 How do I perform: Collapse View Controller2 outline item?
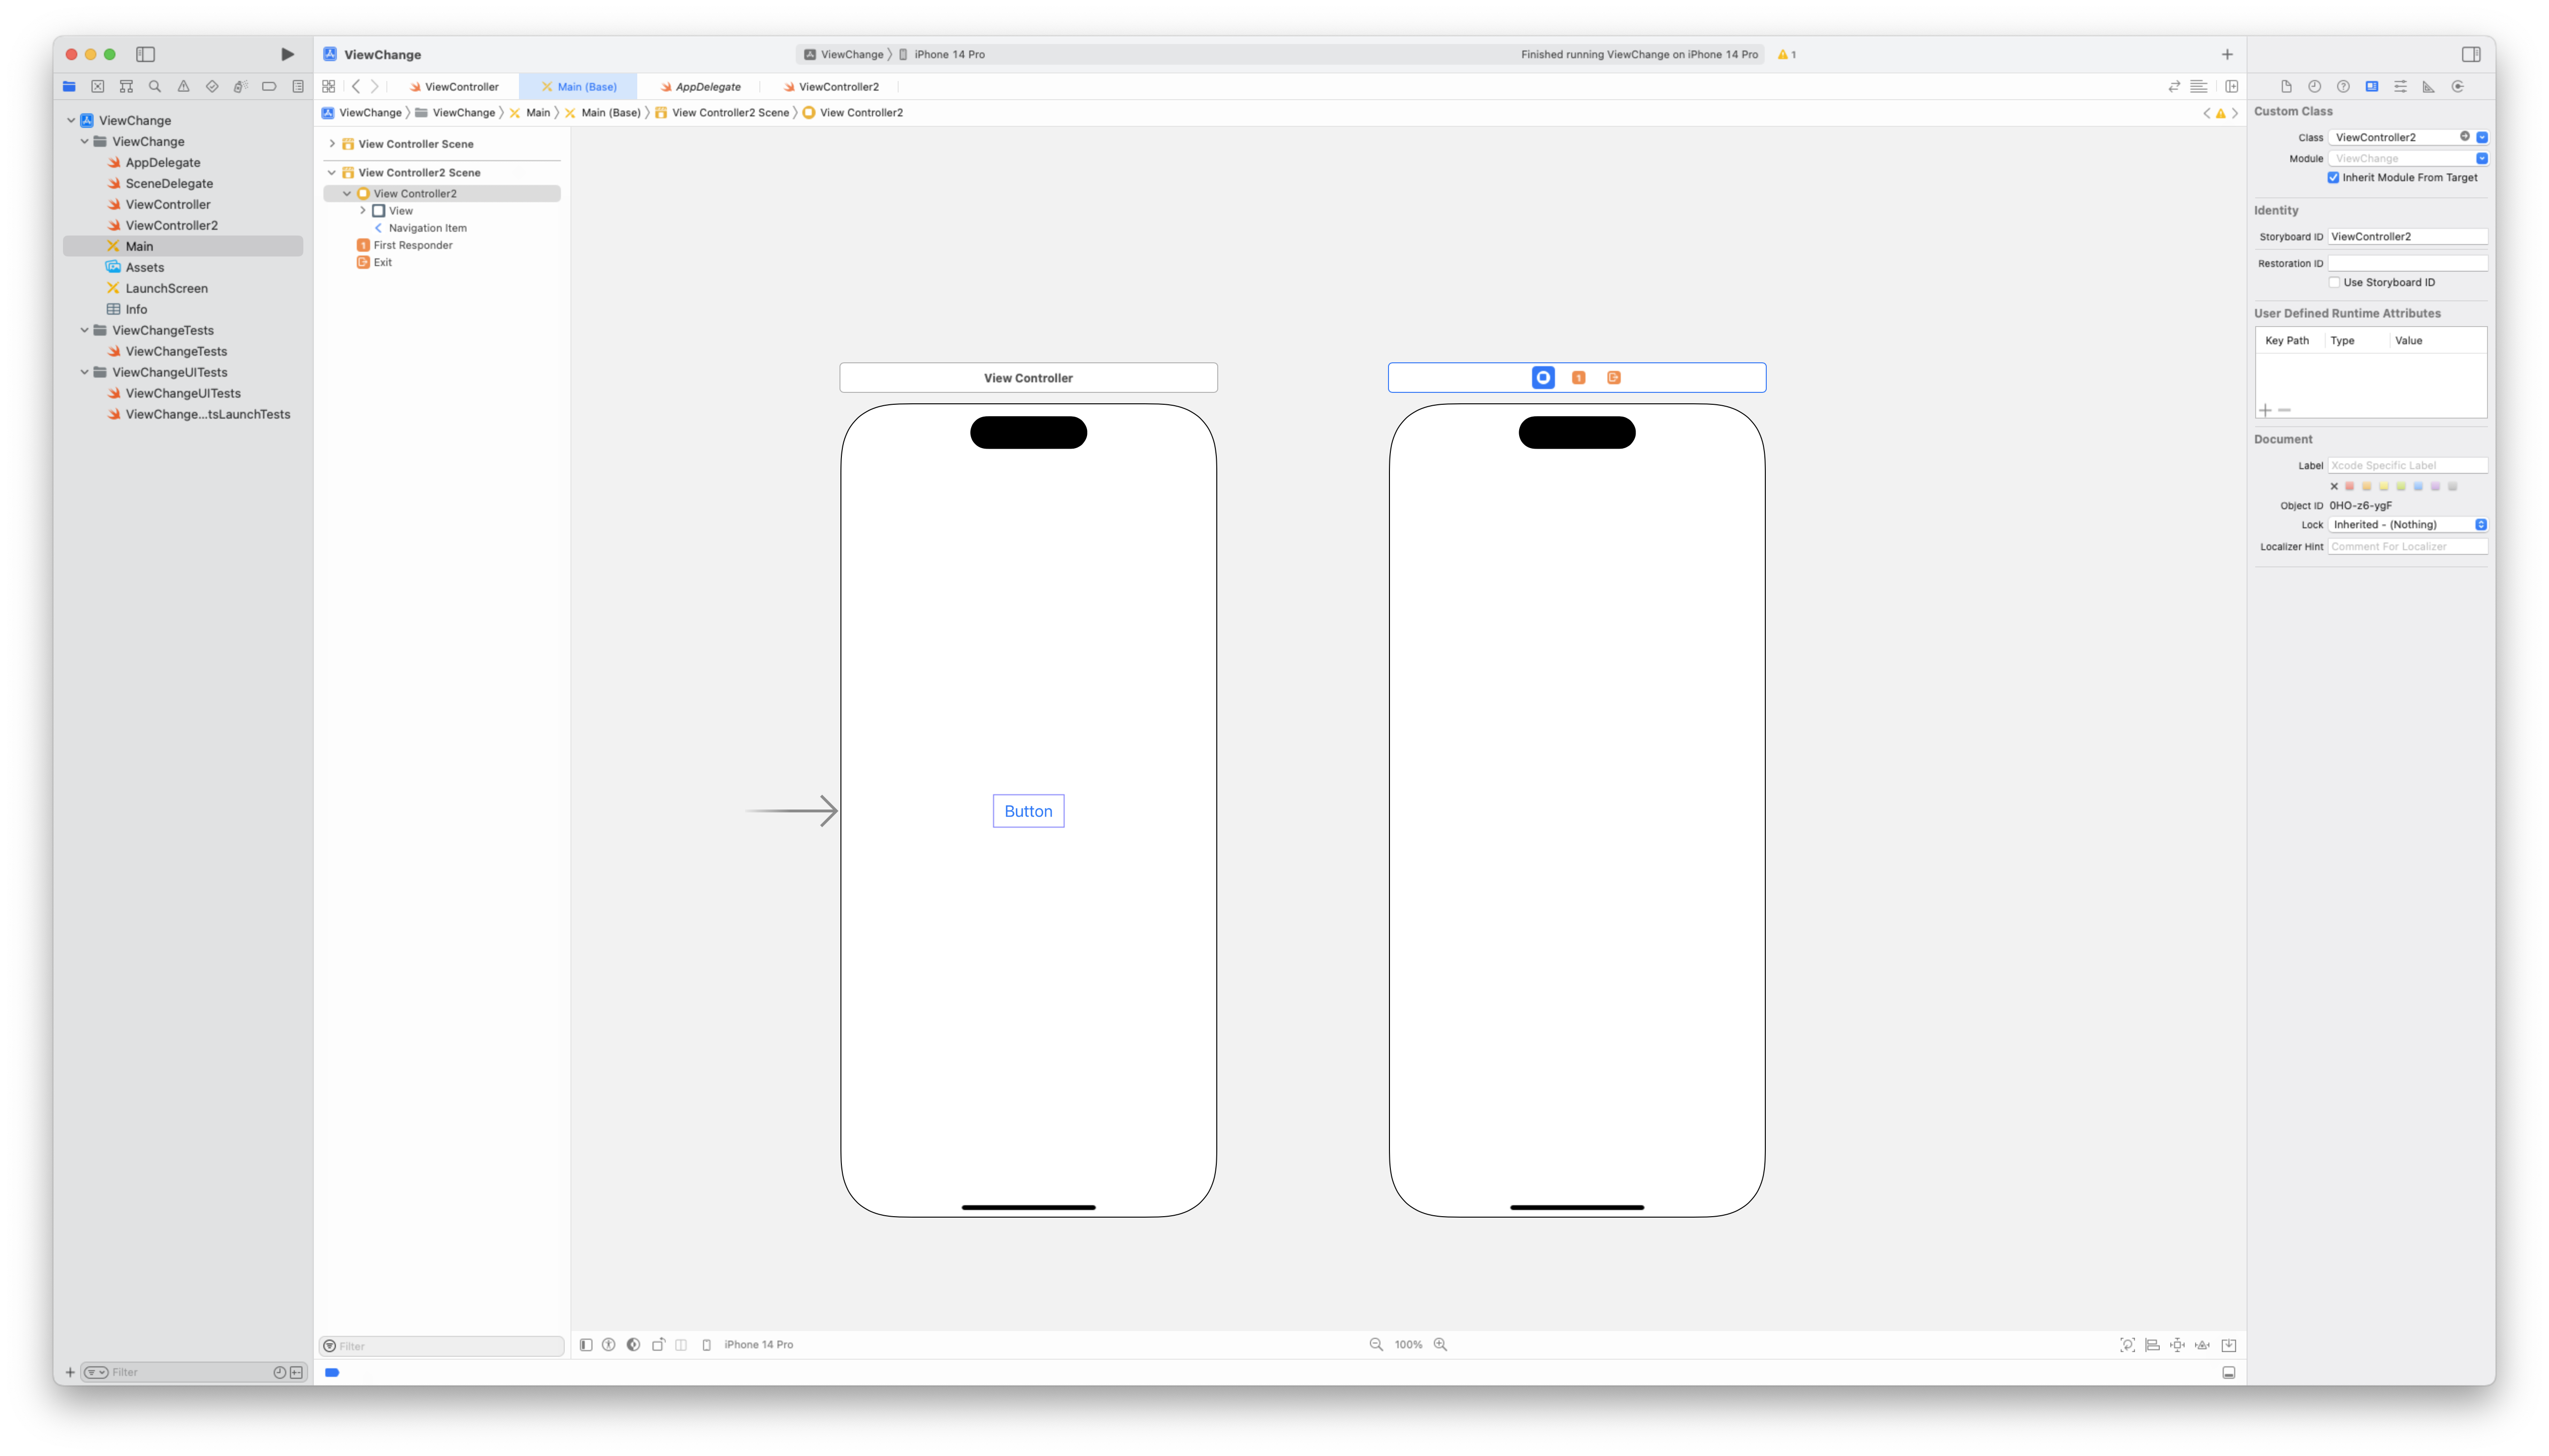click(x=347, y=194)
